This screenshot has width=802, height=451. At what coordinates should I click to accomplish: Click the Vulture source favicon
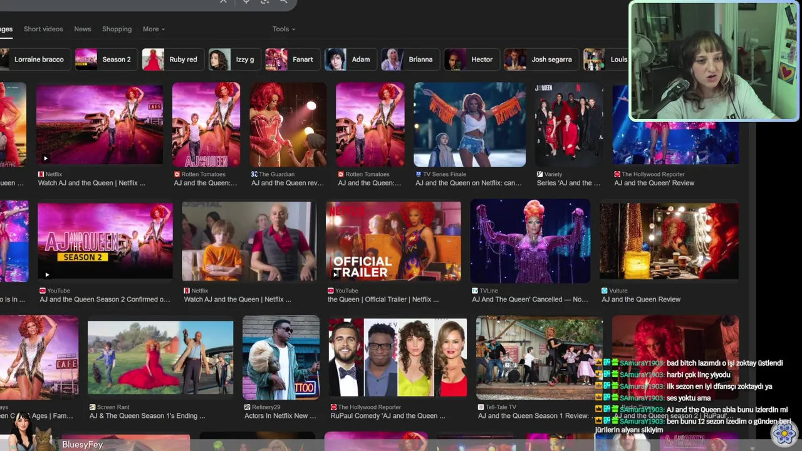(x=605, y=291)
